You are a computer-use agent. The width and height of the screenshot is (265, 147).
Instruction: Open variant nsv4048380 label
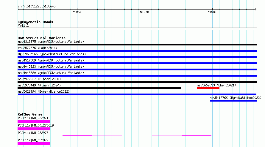[51, 73]
